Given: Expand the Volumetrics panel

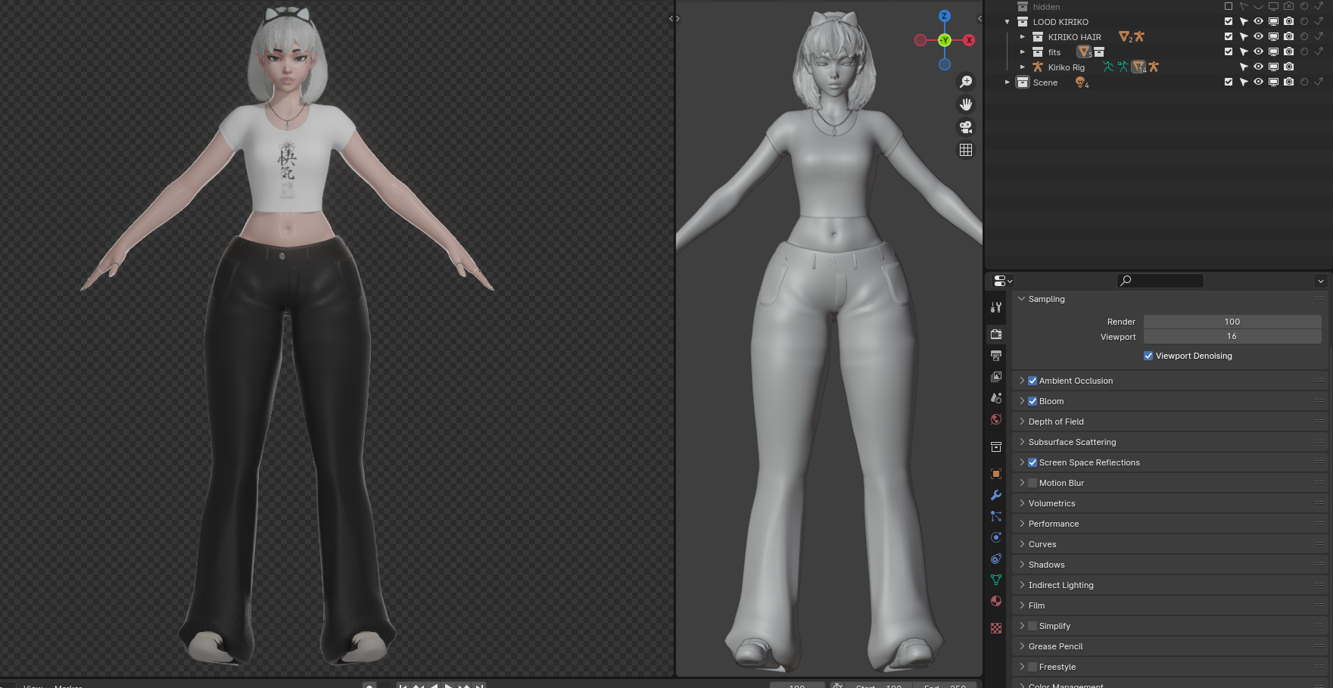Looking at the screenshot, I should tap(1022, 503).
